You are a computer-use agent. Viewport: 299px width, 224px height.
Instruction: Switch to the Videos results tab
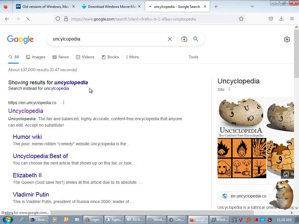85,57
